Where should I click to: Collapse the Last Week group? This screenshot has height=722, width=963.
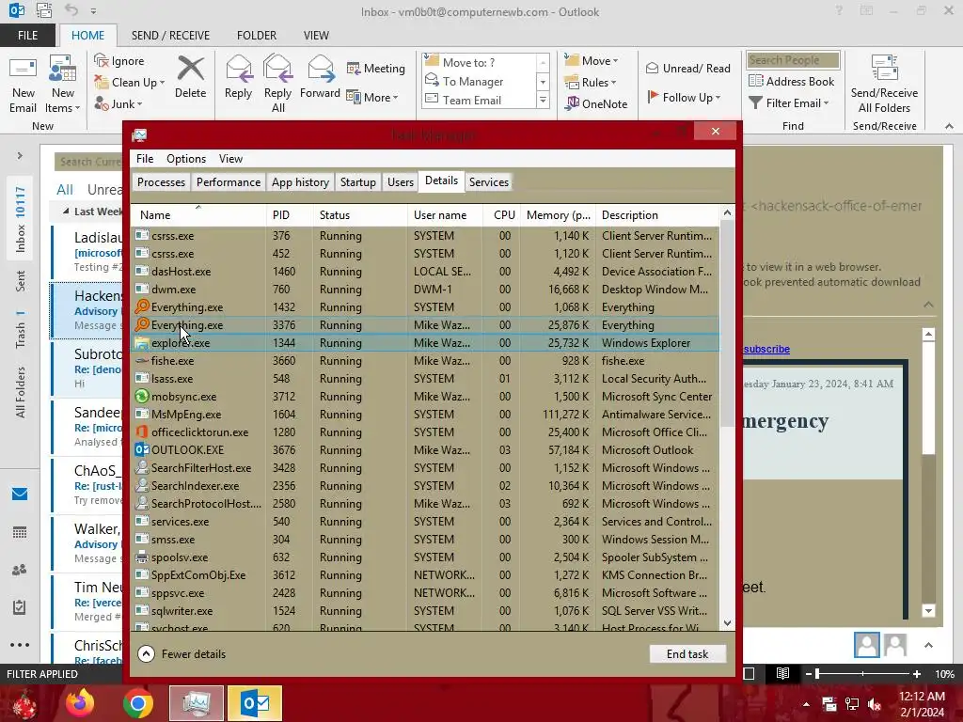[66, 212]
